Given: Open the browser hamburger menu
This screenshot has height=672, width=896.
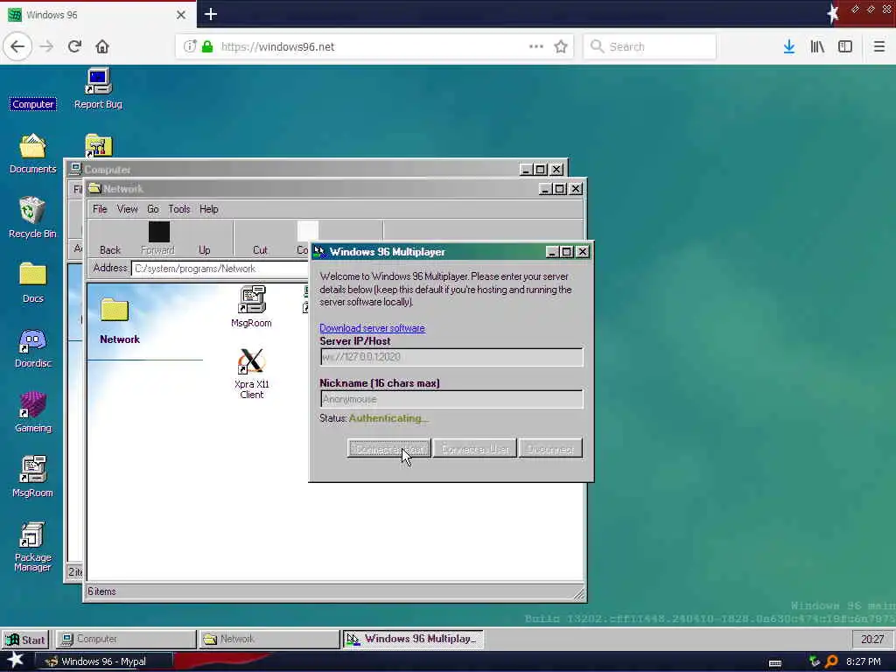Looking at the screenshot, I should coord(878,47).
